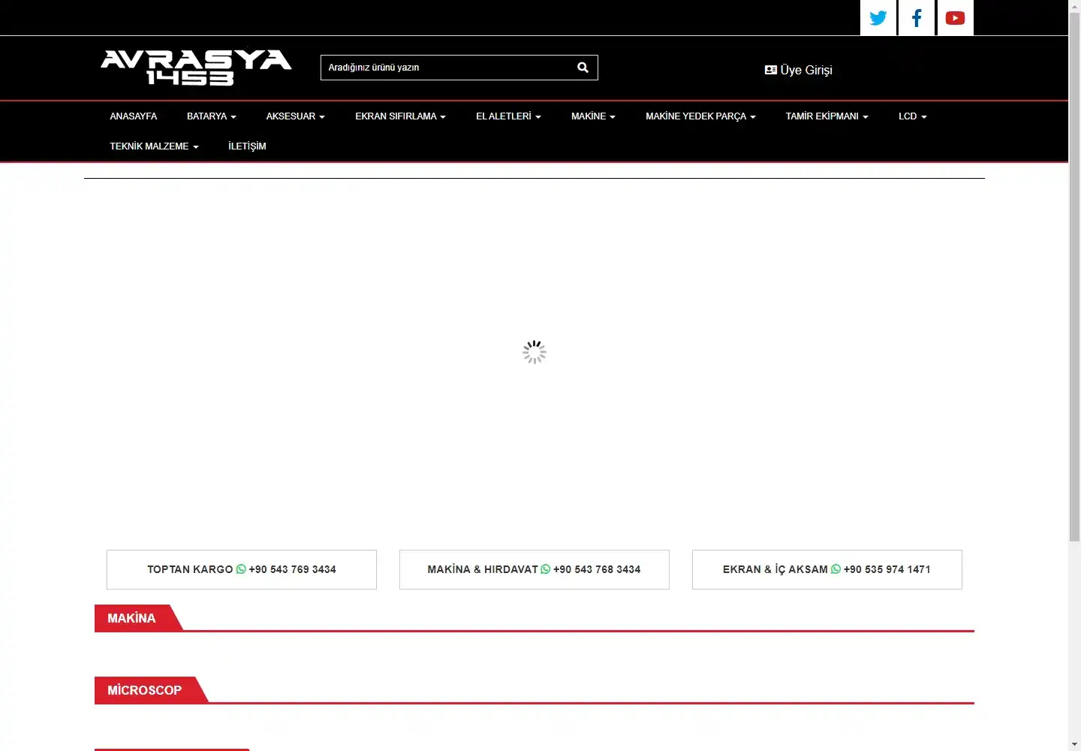Open the Facebook social link
This screenshot has height=751, width=1081.
917,18
